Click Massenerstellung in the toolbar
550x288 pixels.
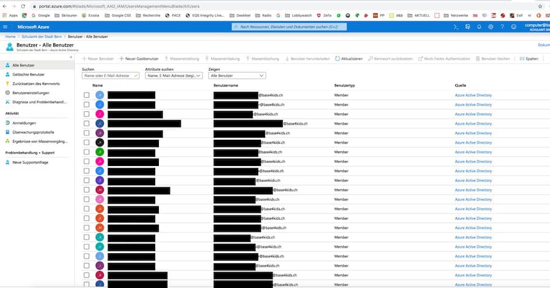tap(182, 59)
